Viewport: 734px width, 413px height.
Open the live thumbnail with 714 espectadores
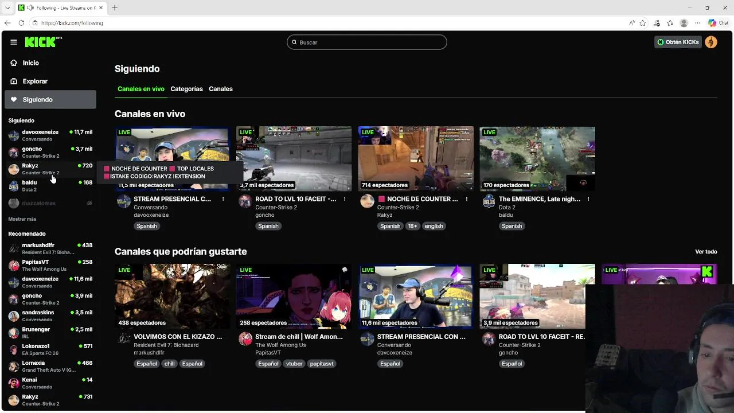pos(416,159)
